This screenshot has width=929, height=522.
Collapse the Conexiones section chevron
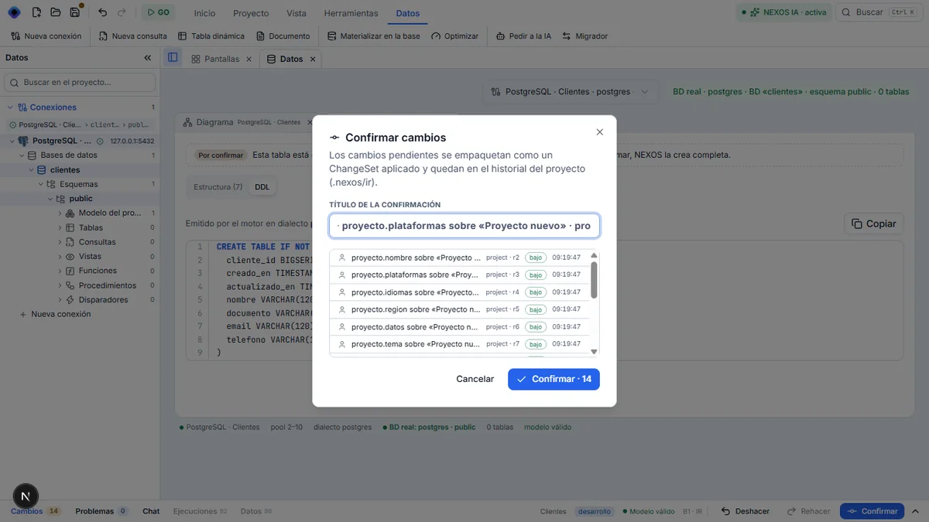[10, 107]
